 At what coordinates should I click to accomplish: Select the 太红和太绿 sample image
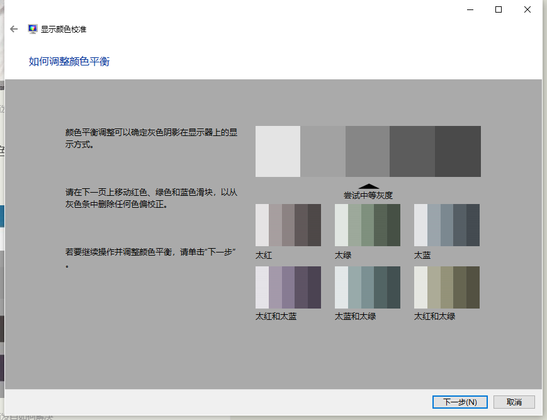point(446,287)
